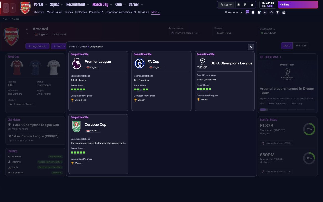This screenshot has width=323, height=202.
Task: Switch to the Tactics tab
Action: click(x=69, y=12)
